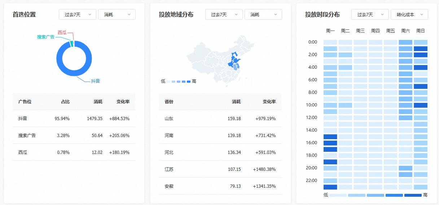Click 周四 heatmap column header
This screenshot has width=439, height=205.
pos(376,31)
